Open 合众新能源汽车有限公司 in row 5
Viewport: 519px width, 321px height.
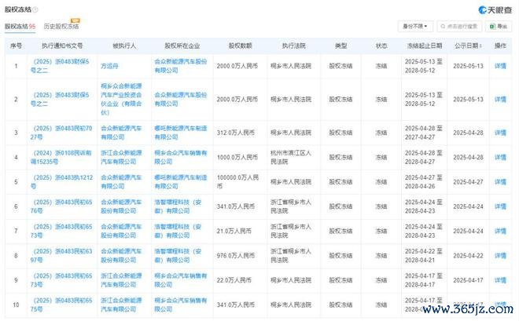[x=121, y=182]
